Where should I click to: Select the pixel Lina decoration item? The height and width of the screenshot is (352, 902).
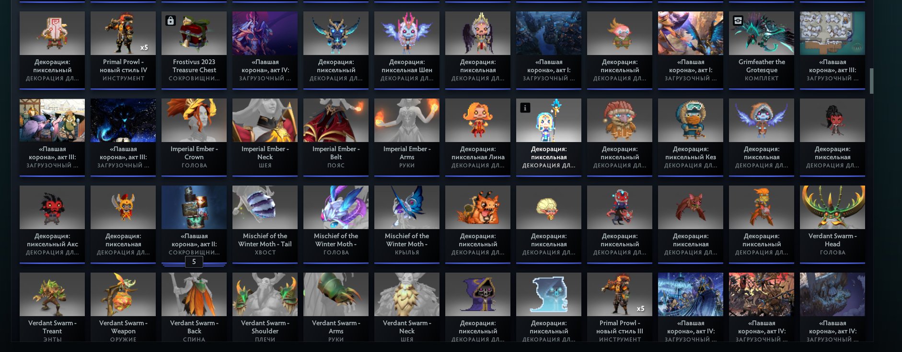[478, 137]
